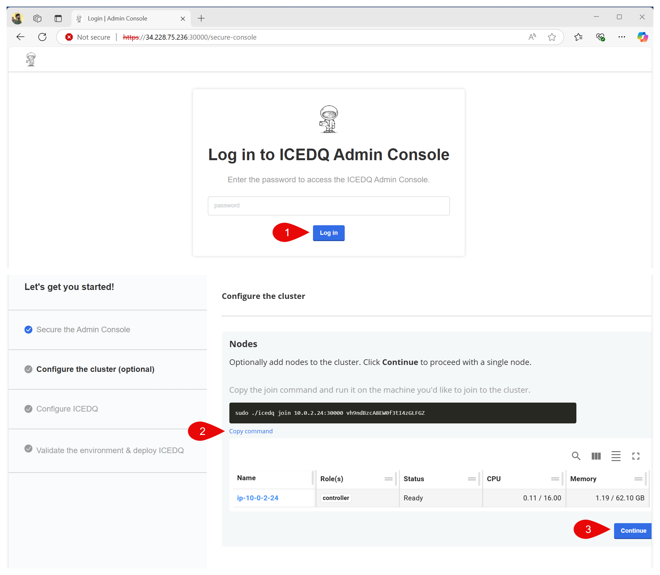The width and height of the screenshot is (660, 575).
Task: Click the Continue button
Action: click(x=633, y=531)
